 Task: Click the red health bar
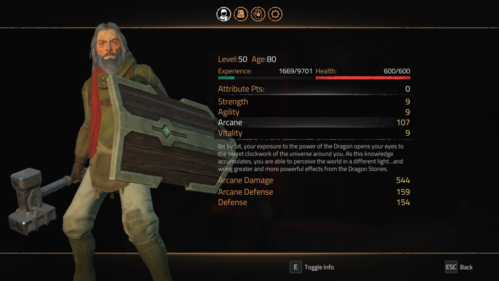[x=363, y=78]
